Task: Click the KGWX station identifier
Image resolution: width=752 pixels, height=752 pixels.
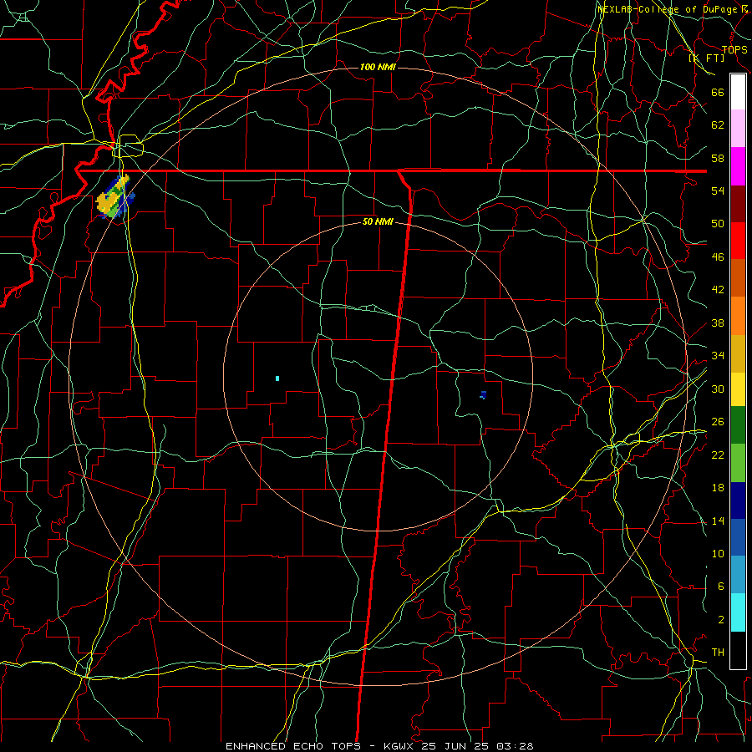Action: (399, 746)
